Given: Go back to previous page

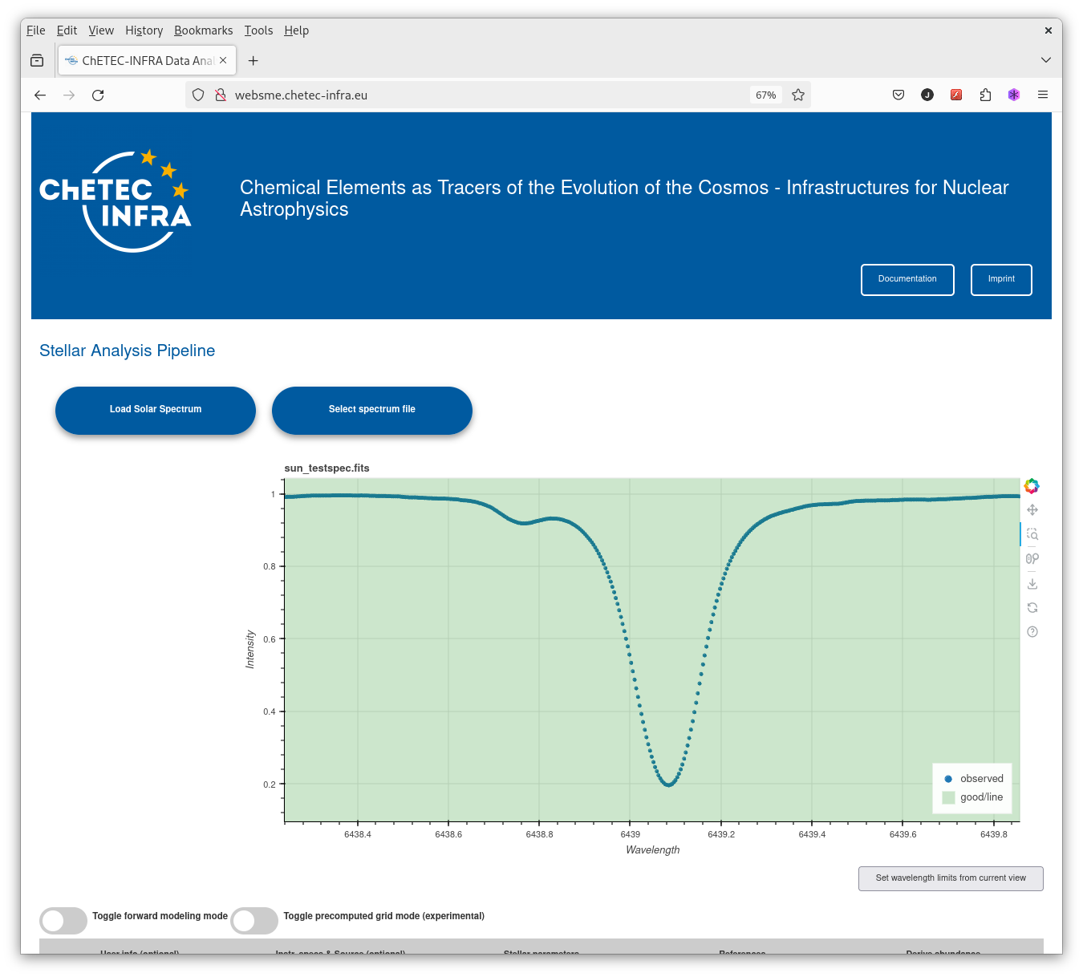Looking at the screenshot, I should point(40,95).
